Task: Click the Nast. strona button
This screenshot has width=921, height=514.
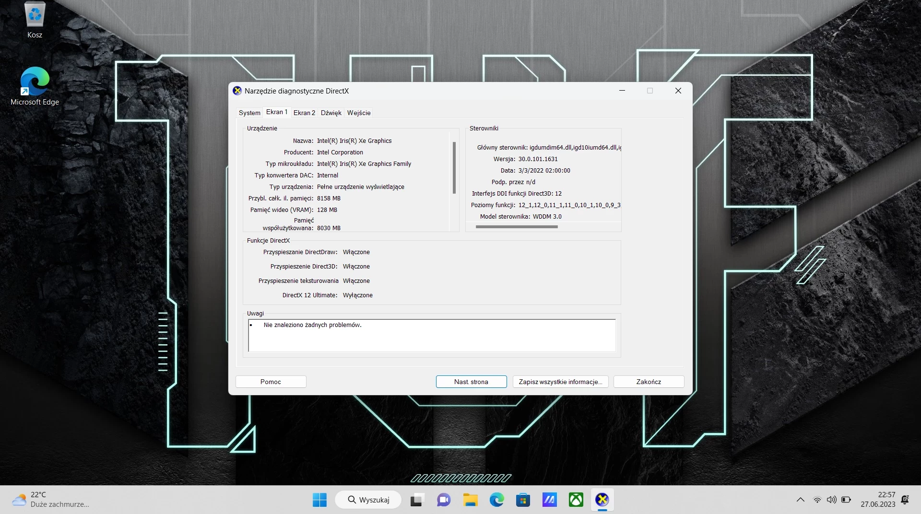Action: pyautogui.click(x=471, y=382)
